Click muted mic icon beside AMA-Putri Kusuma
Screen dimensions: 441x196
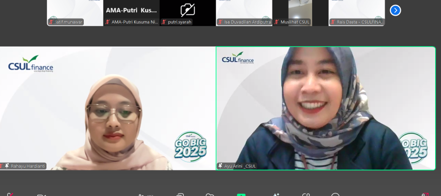pos(107,22)
